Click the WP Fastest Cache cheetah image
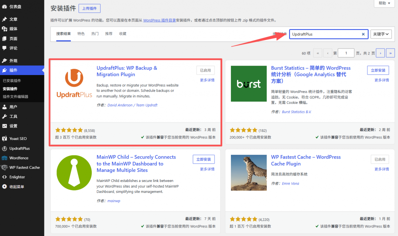Image resolution: width=398 pixels, height=236 pixels. (248, 173)
